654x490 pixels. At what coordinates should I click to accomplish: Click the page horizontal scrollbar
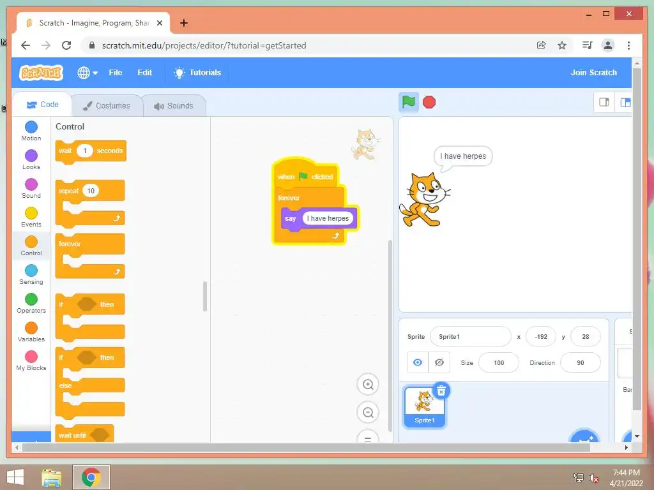point(306,447)
